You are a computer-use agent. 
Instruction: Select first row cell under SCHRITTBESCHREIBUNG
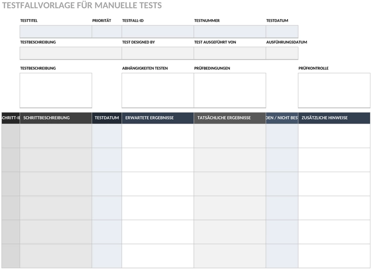pos(56,135)
